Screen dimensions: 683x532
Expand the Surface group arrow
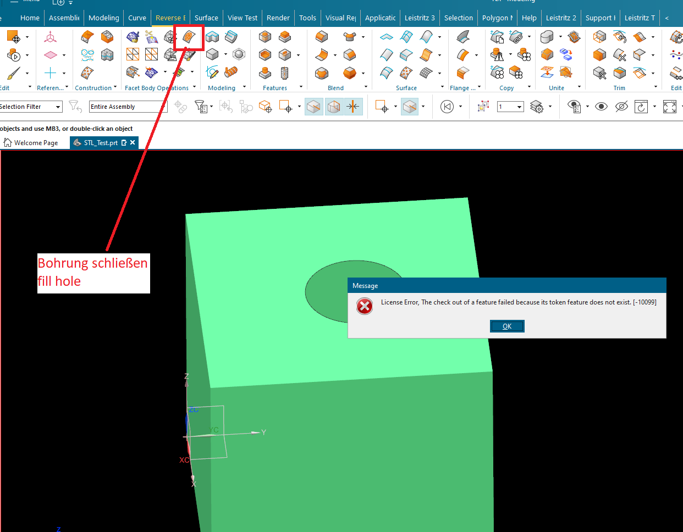click(x=442, y=87)
